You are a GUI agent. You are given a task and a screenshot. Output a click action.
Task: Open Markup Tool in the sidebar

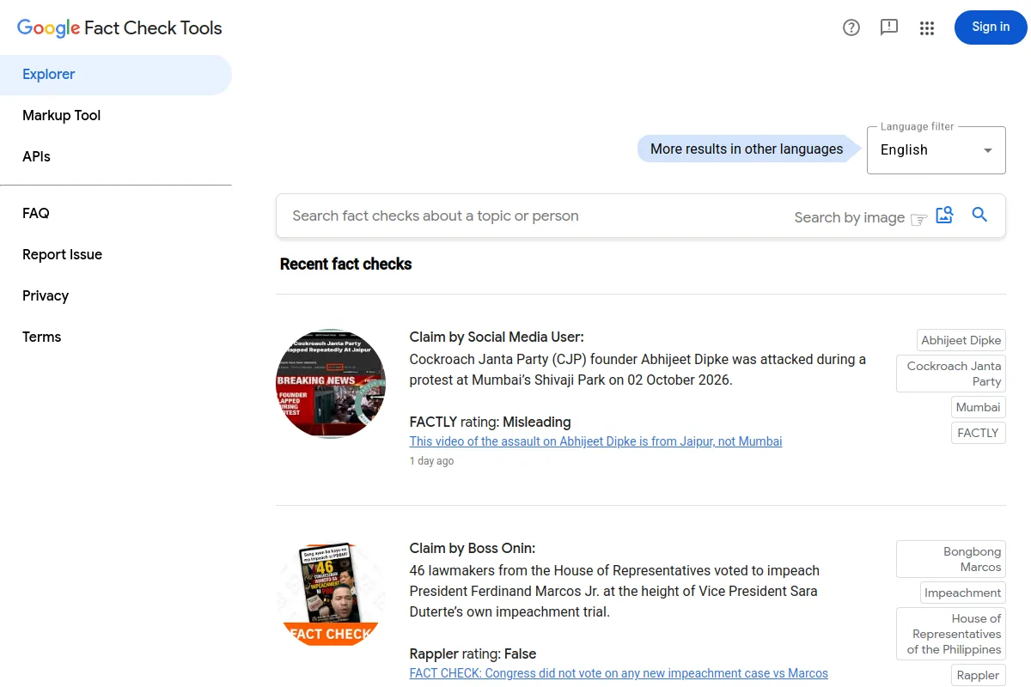click(x=116, y=116)
